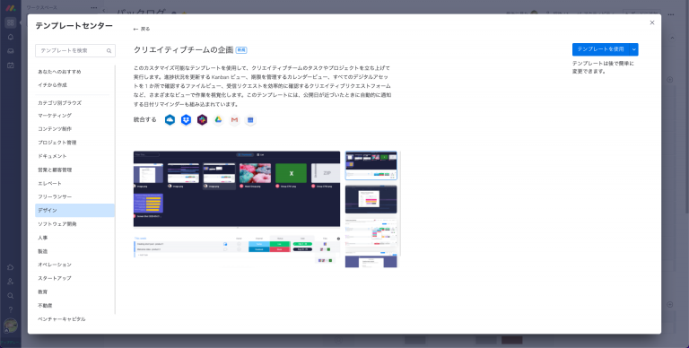689x348 pixels.
Task: Click the sidebar category list scrollbar
Action: [x=115, y=190]
